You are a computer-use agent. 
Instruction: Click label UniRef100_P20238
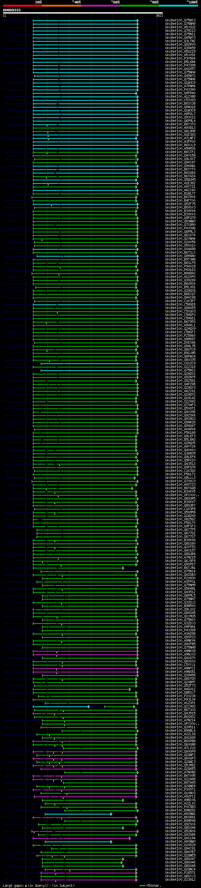[180, 696]
